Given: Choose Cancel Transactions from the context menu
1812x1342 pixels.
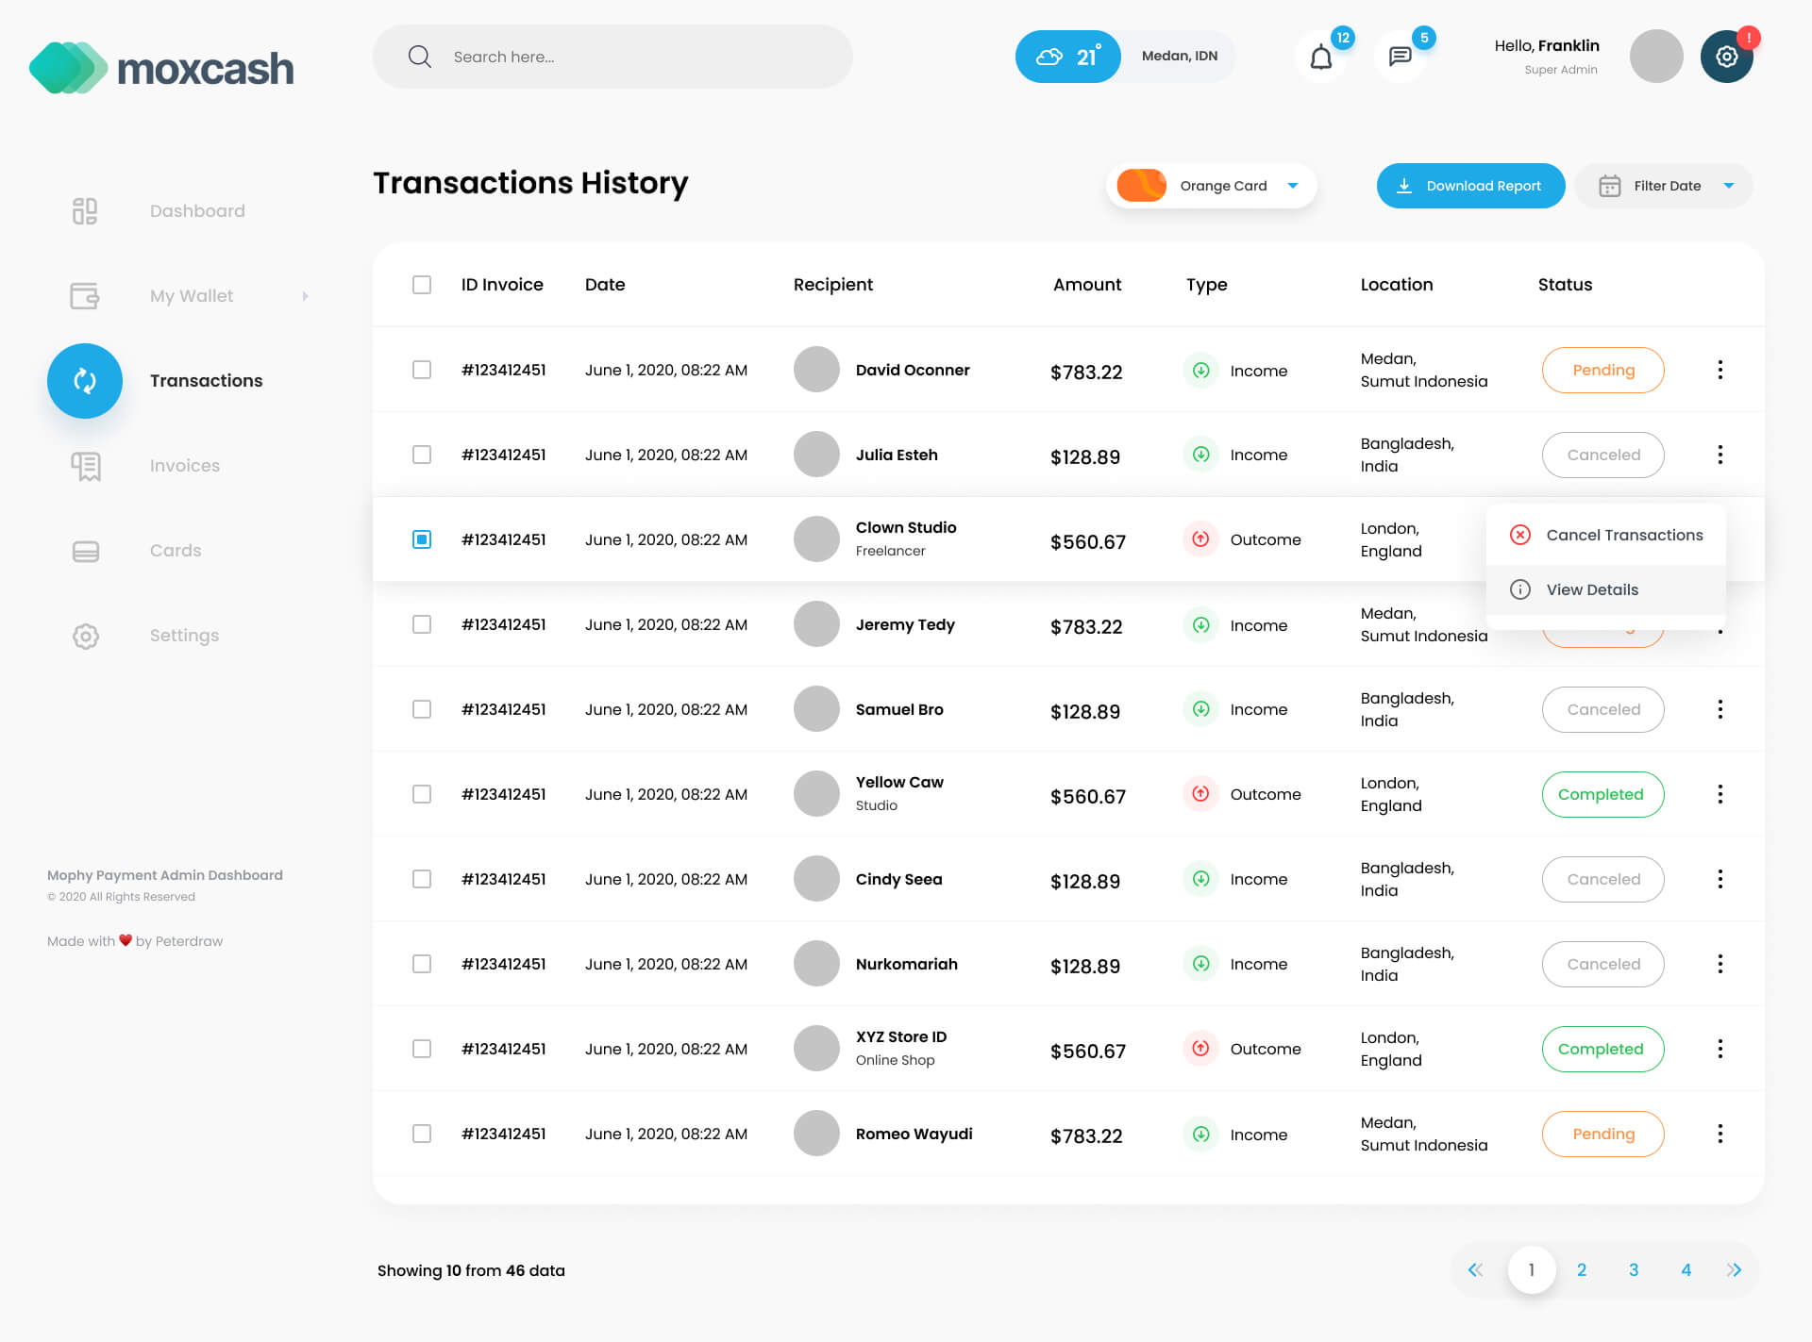Looking at the screenshot, I should click(1623, 535).
